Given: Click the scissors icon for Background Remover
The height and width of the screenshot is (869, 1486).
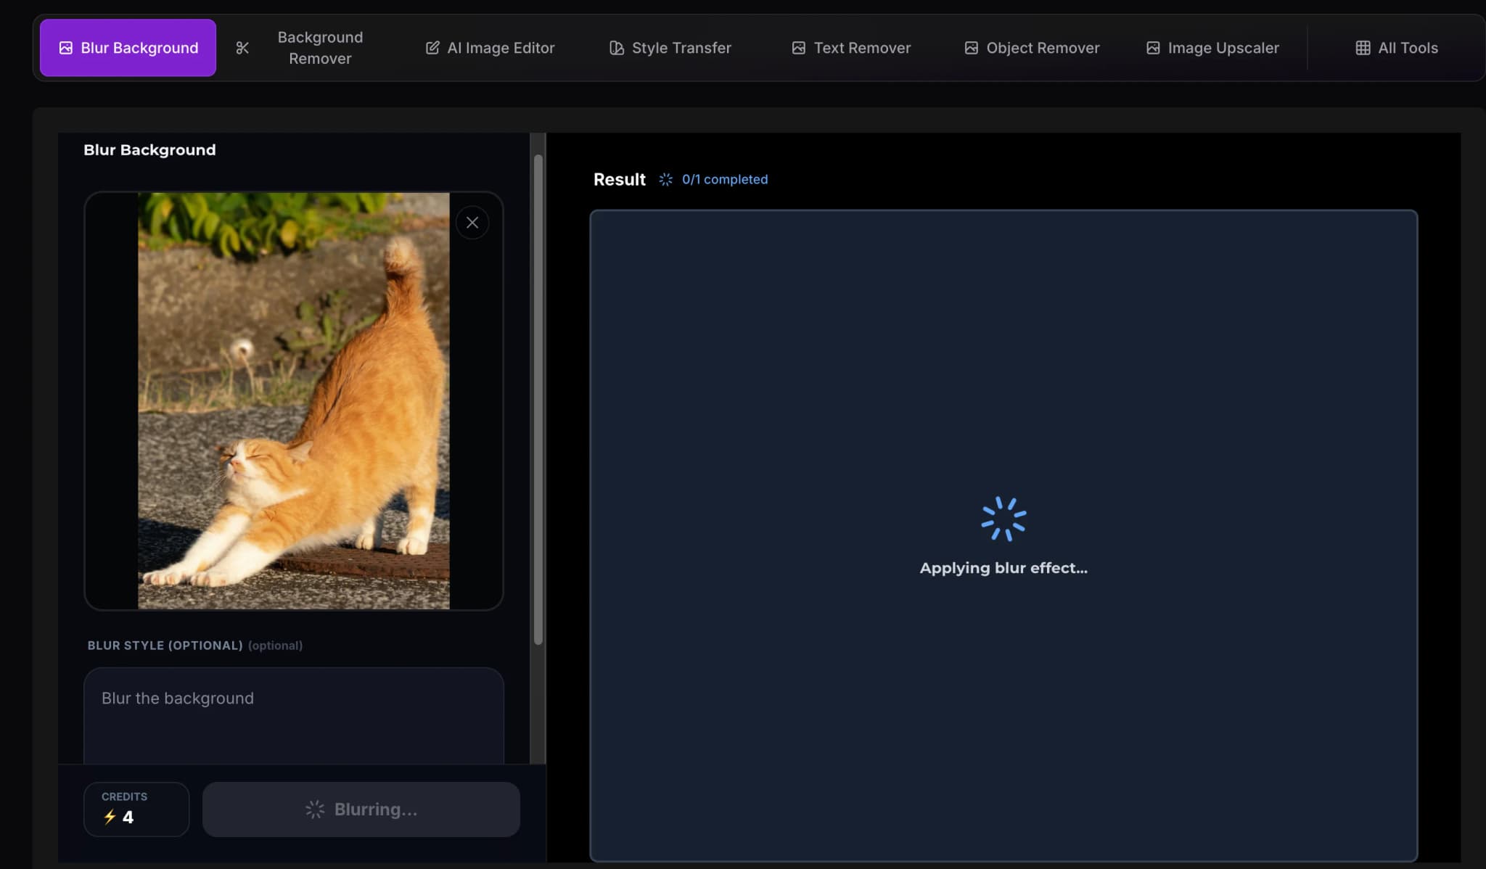Looking at the screenshot, I should click(242, 48).
